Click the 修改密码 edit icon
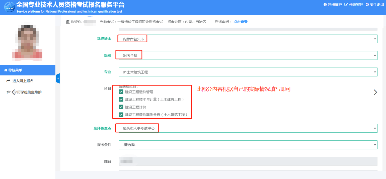The image size is (386, 179). [346, 5]
